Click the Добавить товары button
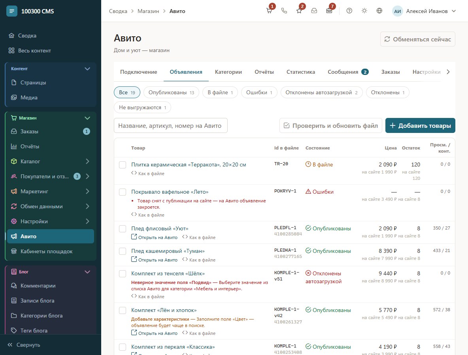The width and height of the screenshot is (468, 355). [420, 125]
